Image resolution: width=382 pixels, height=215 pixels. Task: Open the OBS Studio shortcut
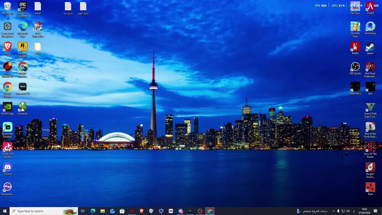pyautogui.click(x=355, y=68)
